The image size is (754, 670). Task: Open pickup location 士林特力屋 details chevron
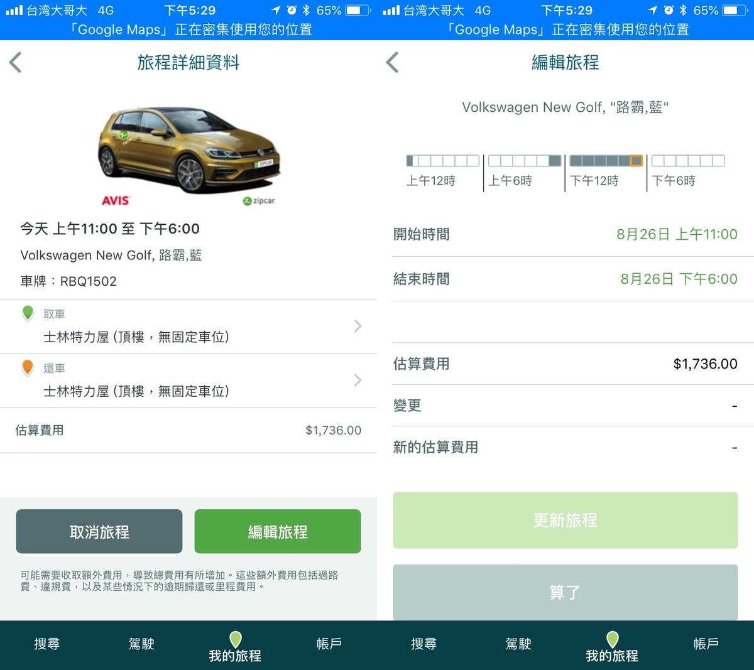358,326
